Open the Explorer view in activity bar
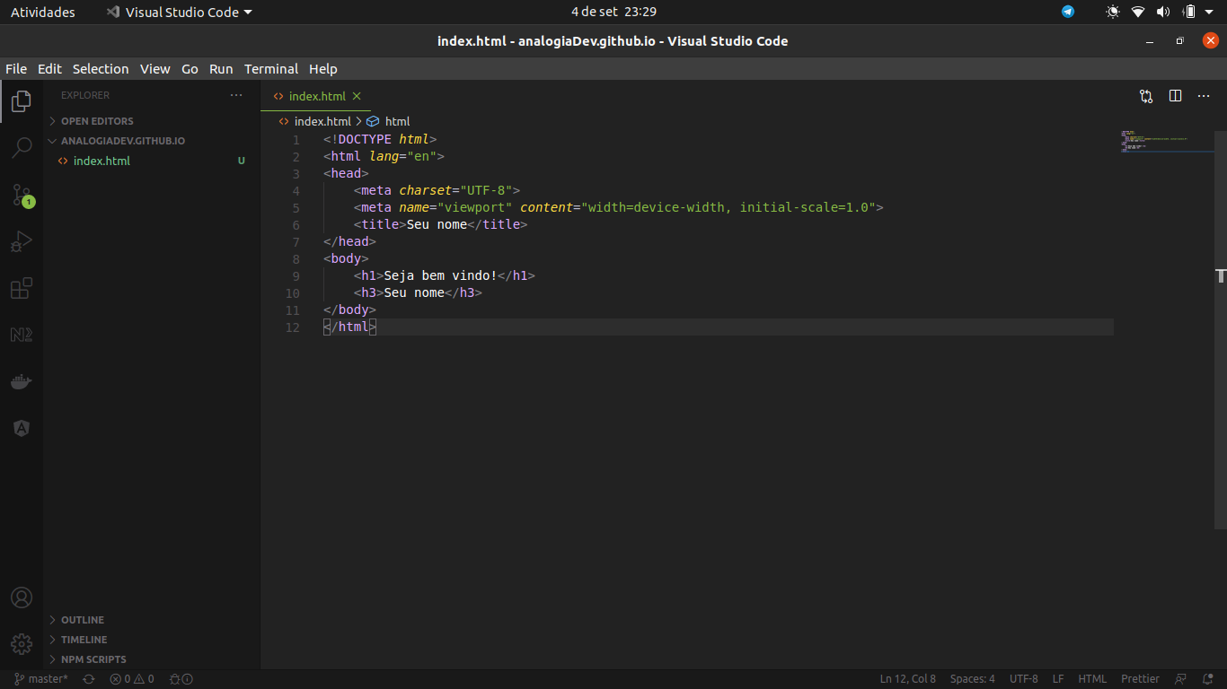The width and height of the screenshot is (1227, 689). point(22,101)
